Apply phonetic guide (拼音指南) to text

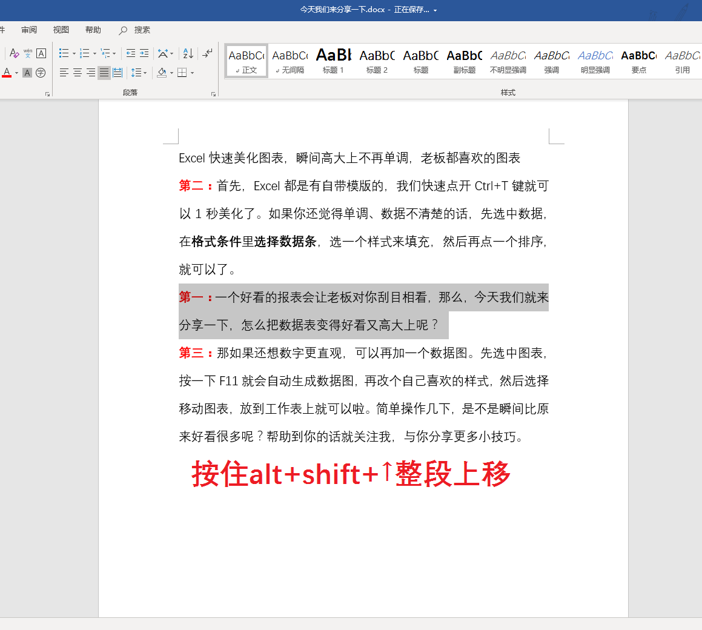28,53
